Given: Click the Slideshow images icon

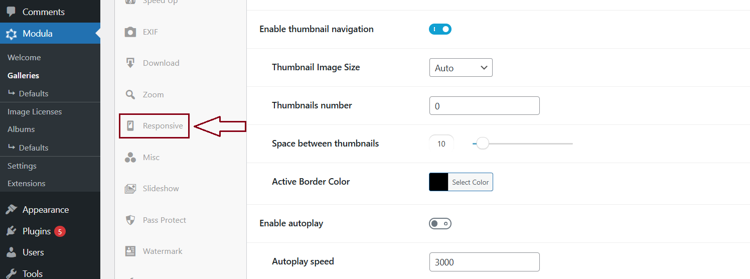Looking at the screenshot, I should pos(130,189).
